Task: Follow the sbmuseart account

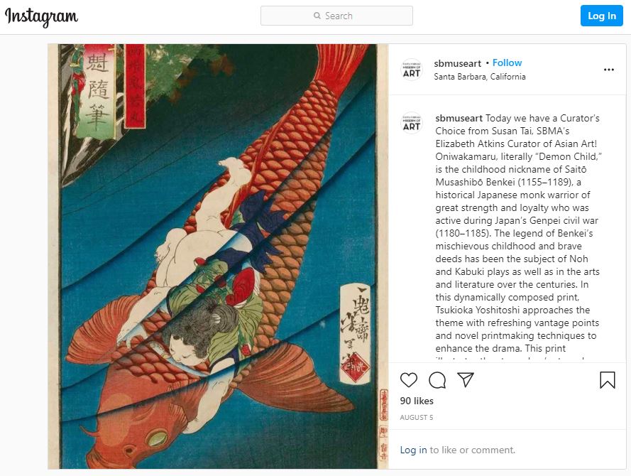Action: click(507, 63)
